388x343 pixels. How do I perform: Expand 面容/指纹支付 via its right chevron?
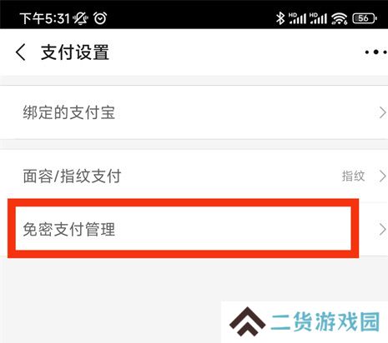(x=383, y=176)
